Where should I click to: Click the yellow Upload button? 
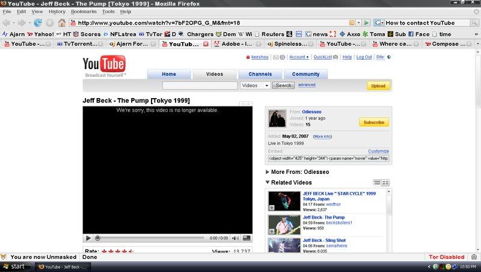coord(378,86)
